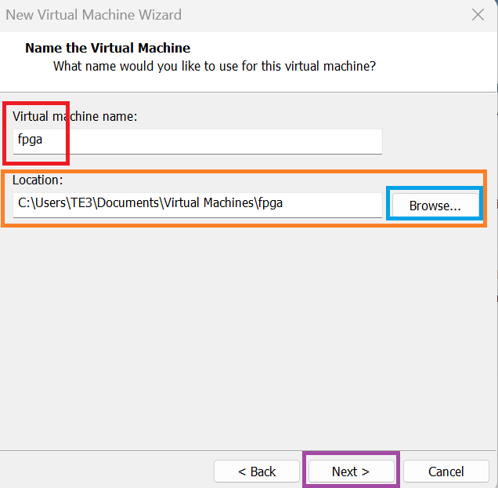Close the New Virtual Machine Wizard dialog
The image size is (498, 488).
point(478,15)
